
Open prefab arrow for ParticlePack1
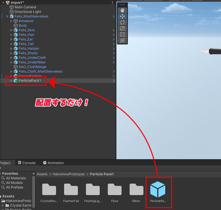114,81
